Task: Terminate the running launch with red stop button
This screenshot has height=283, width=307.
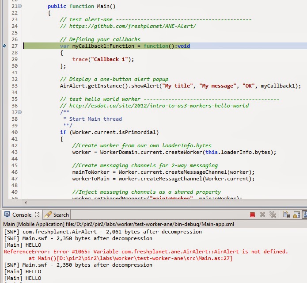Action: tap(252, 215)
